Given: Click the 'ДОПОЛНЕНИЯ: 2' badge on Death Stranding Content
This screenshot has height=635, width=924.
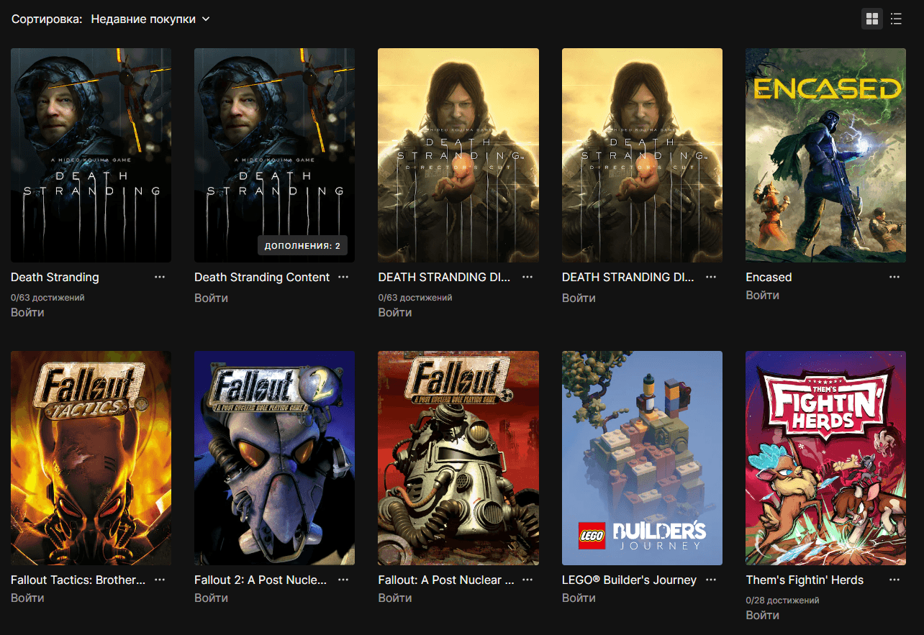Looking at the screenshot, I should [x=302, y=246].
